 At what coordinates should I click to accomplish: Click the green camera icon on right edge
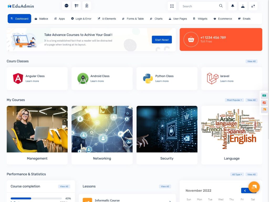264,95
